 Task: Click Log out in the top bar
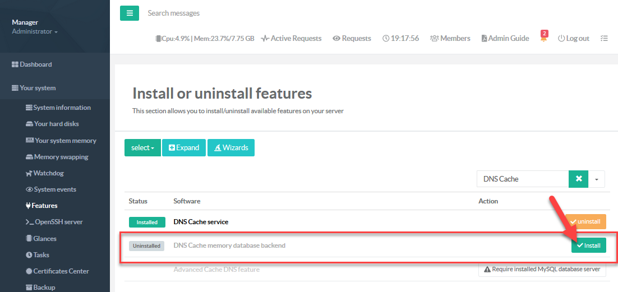click(x=574, y=38)
